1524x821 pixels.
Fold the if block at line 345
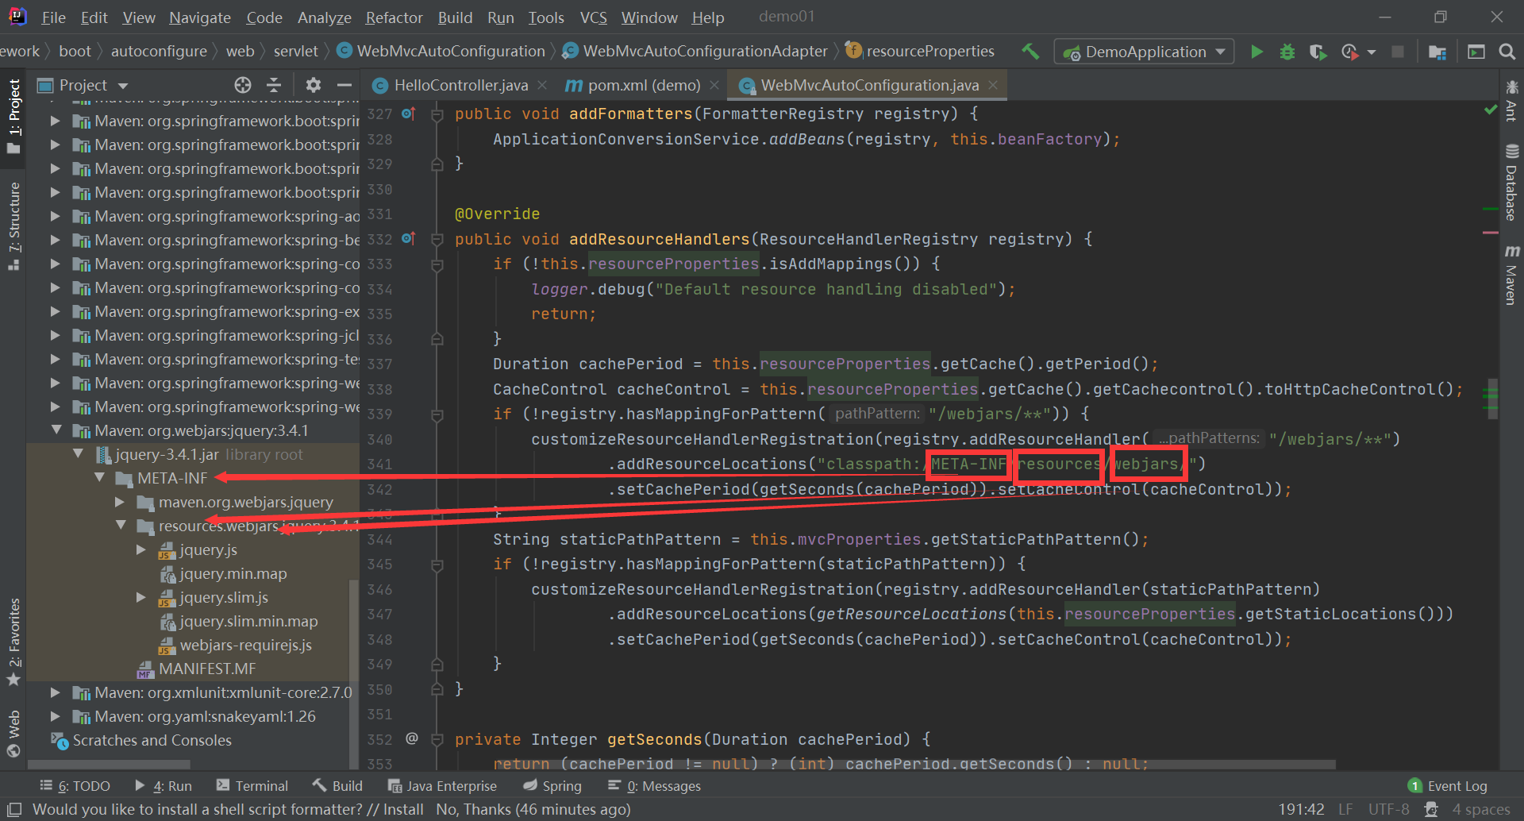click(437, 565)
